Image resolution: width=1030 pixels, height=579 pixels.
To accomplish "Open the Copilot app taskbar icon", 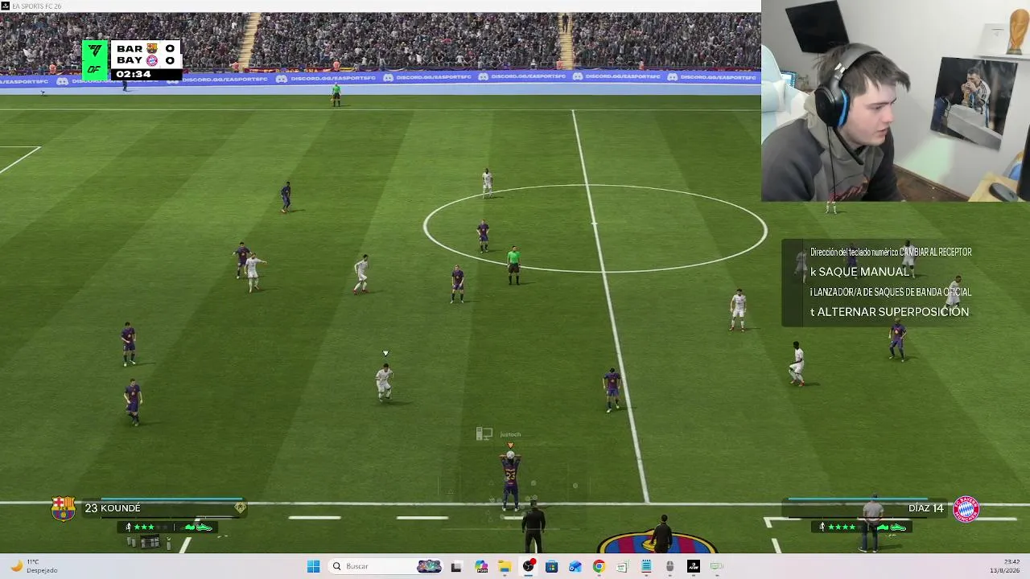I will tap(480, 566).
